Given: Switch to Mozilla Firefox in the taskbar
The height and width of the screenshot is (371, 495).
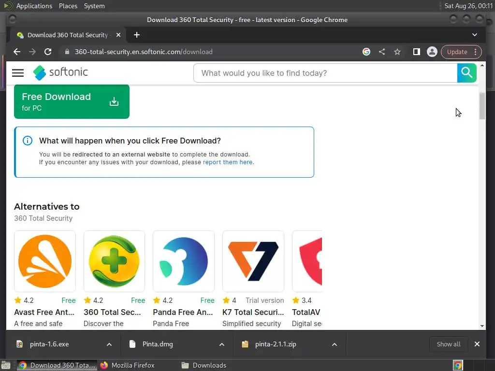Looking at the screenshot, I should pyautogui.click(x=128, y=365).
